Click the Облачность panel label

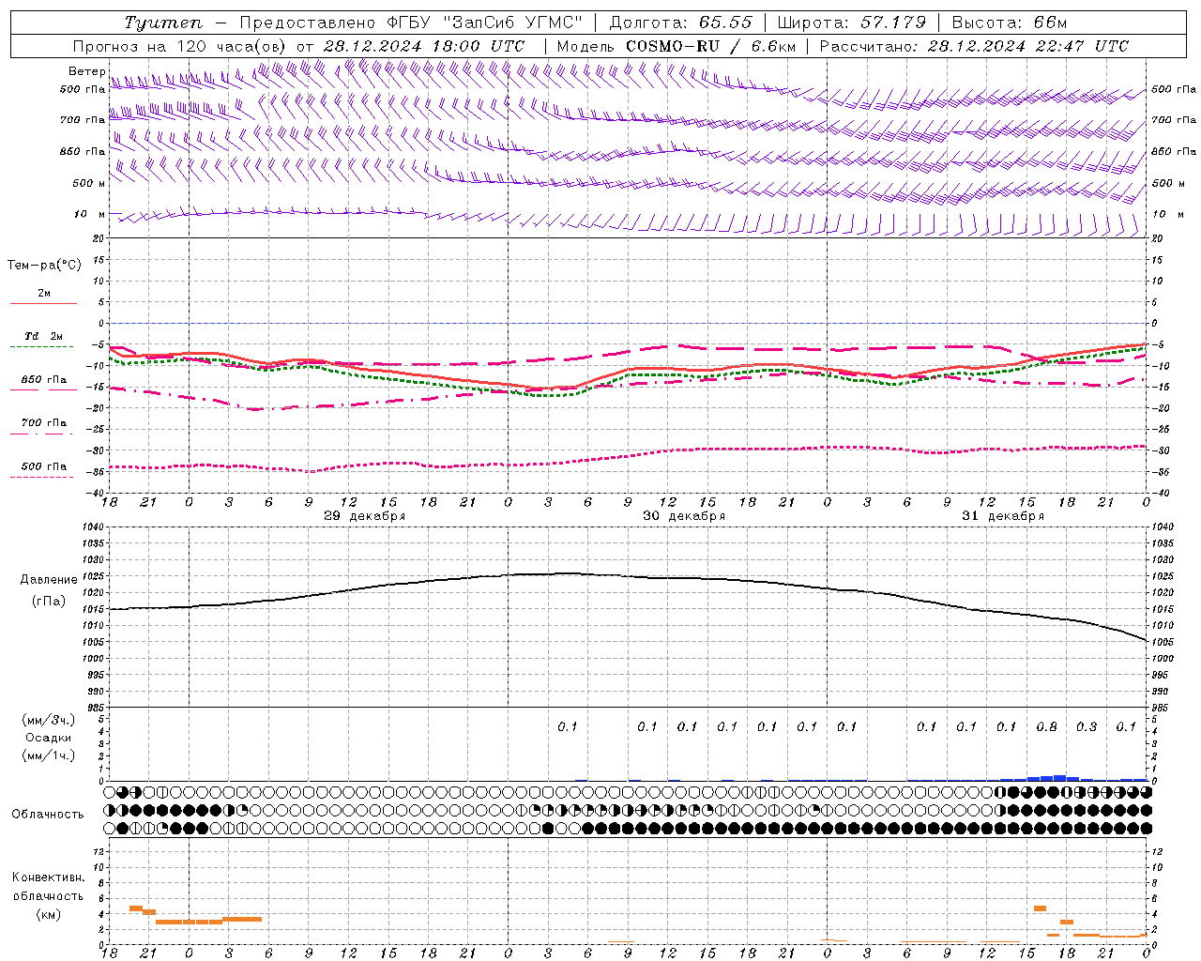coord(48,815)
